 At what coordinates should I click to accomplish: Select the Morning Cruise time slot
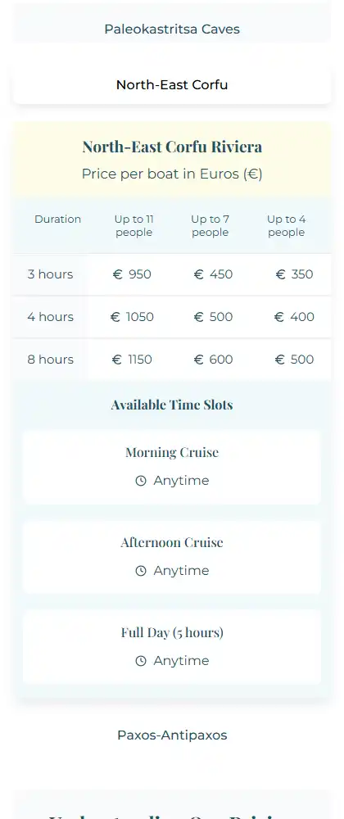pos(172,468)
